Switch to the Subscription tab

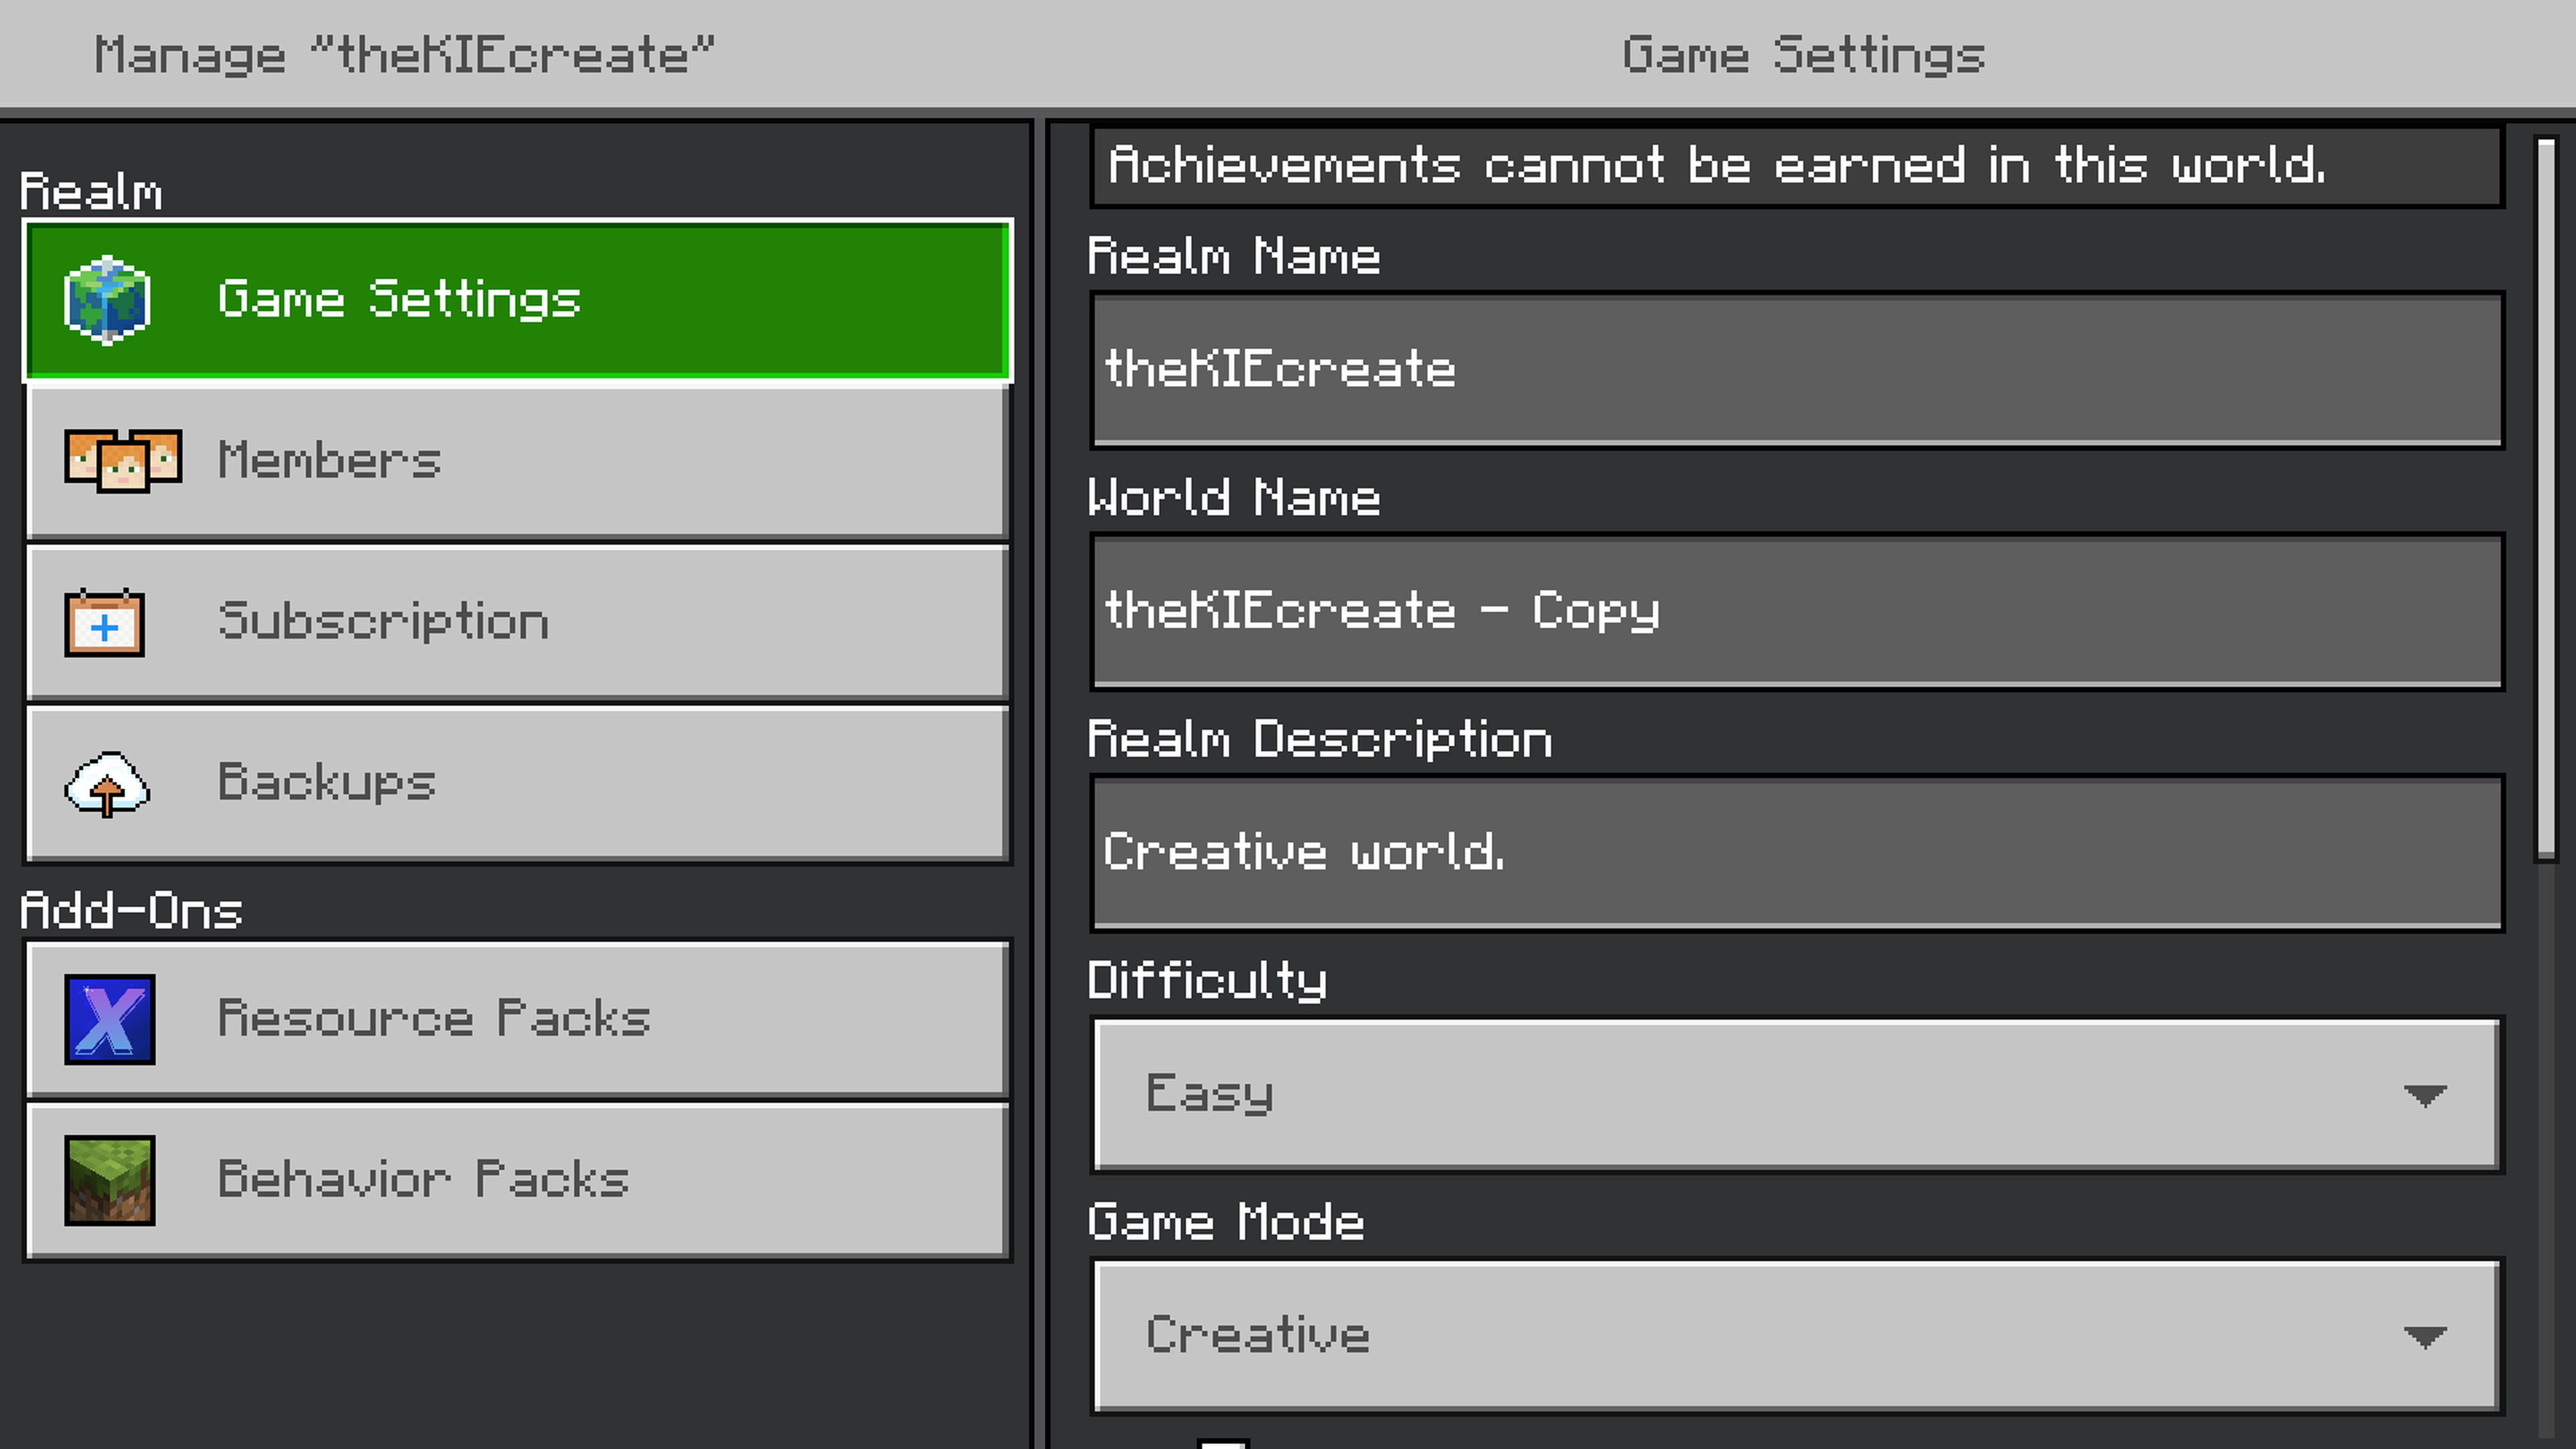(384, 622)
